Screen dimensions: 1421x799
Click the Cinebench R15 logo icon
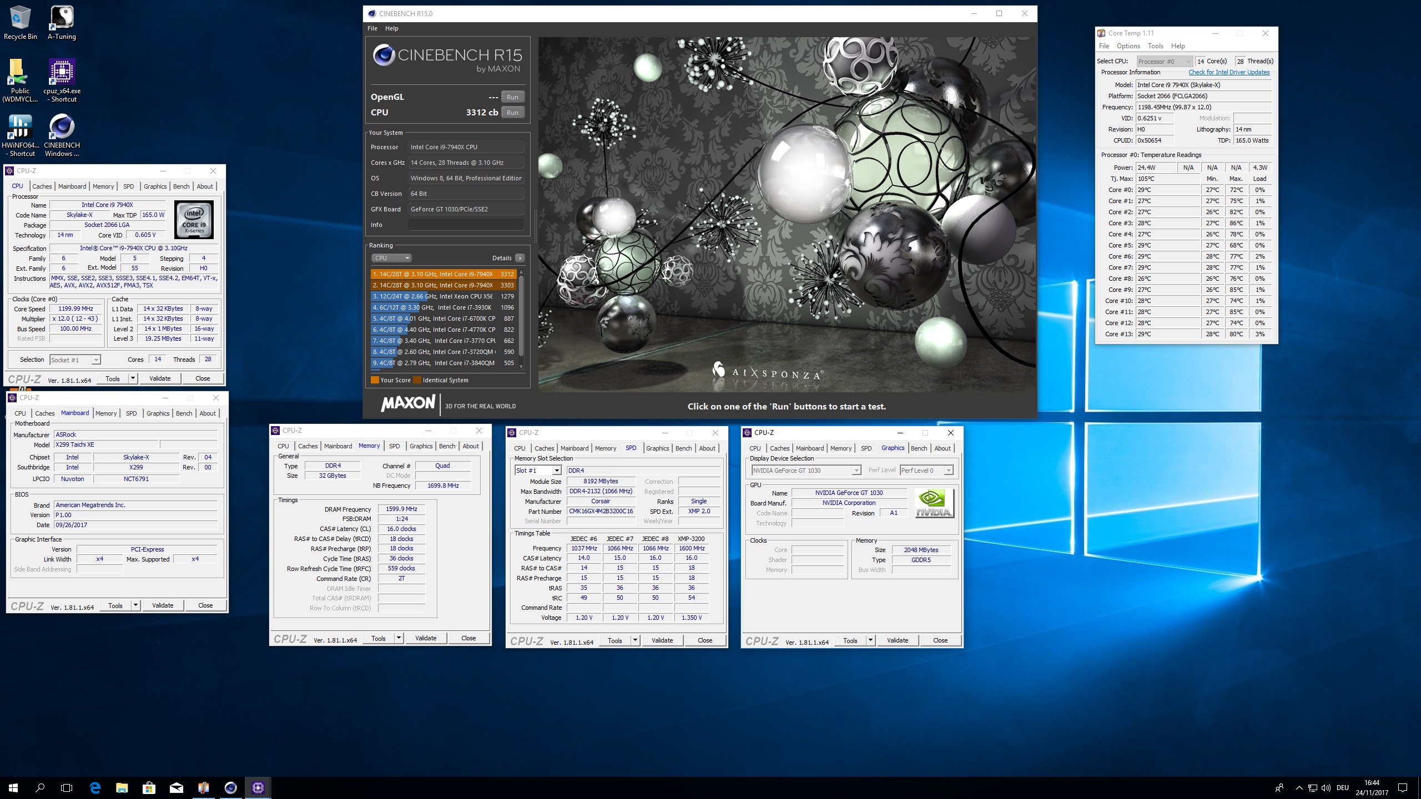pyautogui.click(x=384, y=55)
